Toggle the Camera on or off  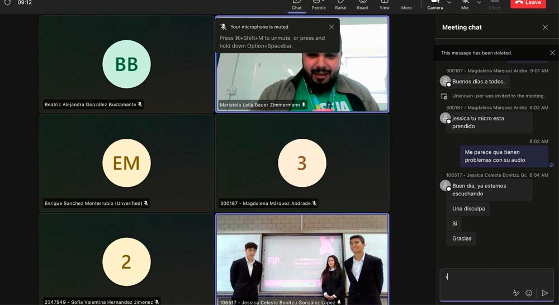click(434, 3)
